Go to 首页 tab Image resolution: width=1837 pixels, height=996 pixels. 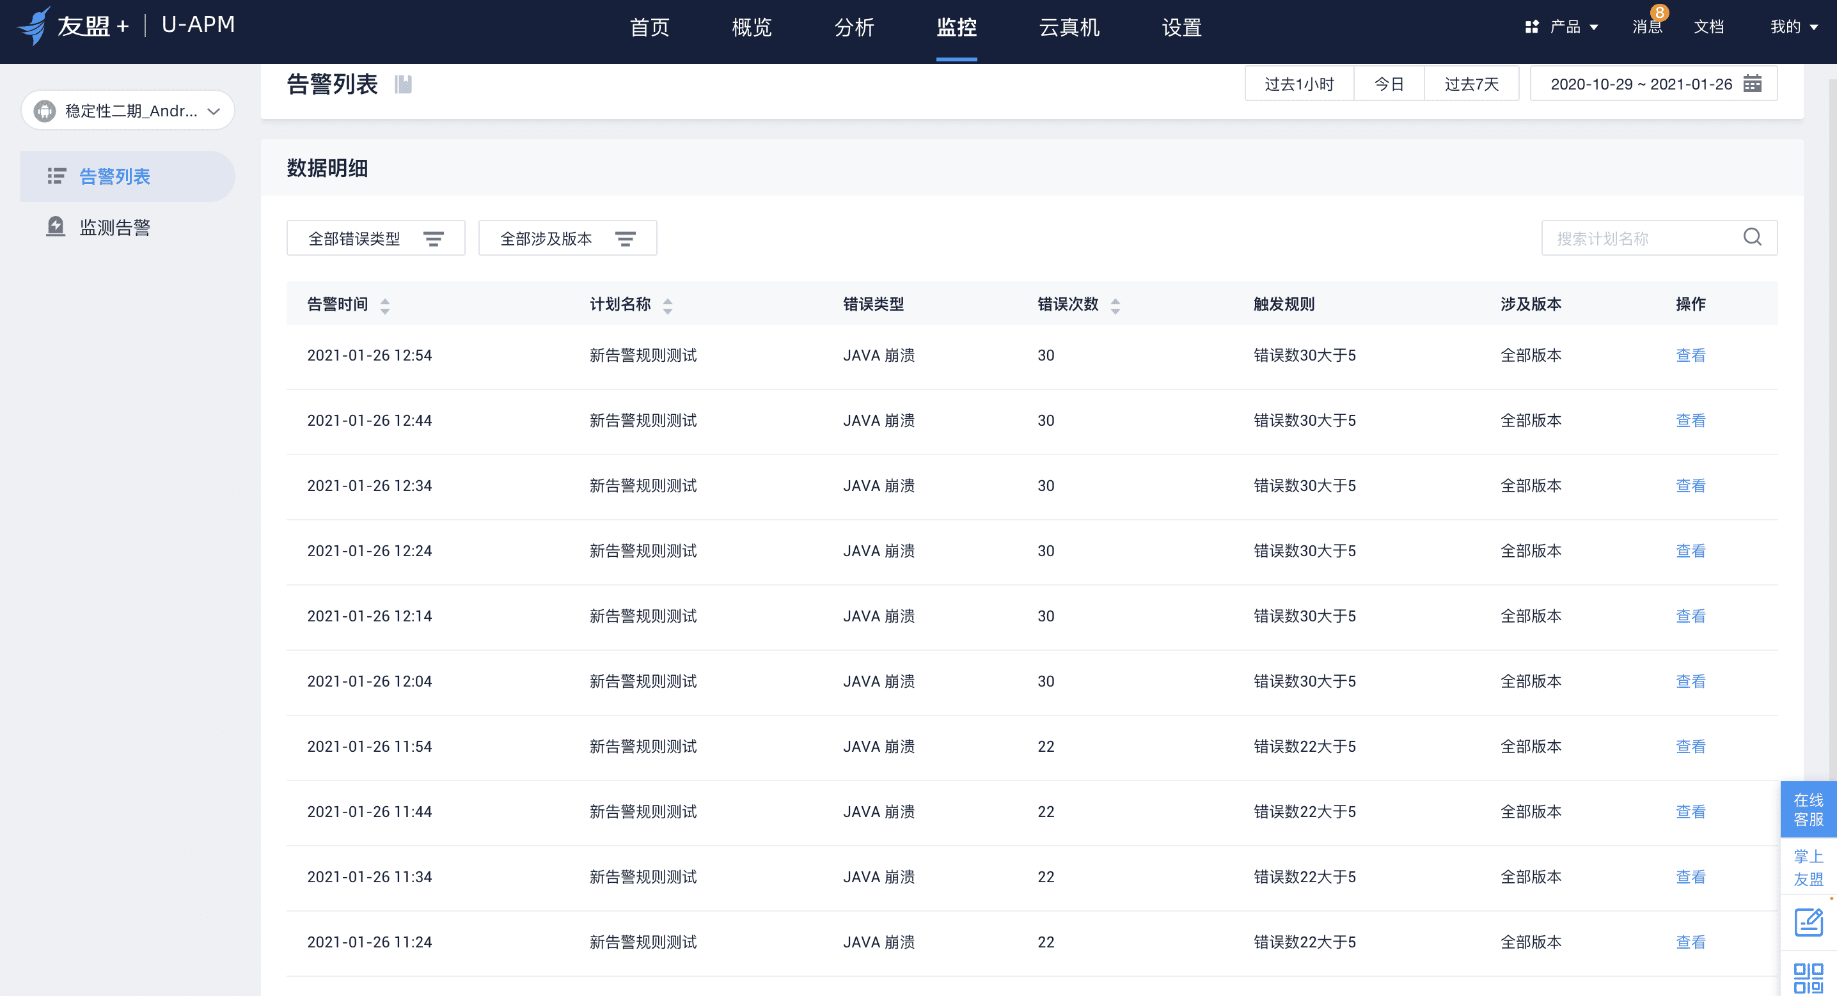click(x=650, y=27)
